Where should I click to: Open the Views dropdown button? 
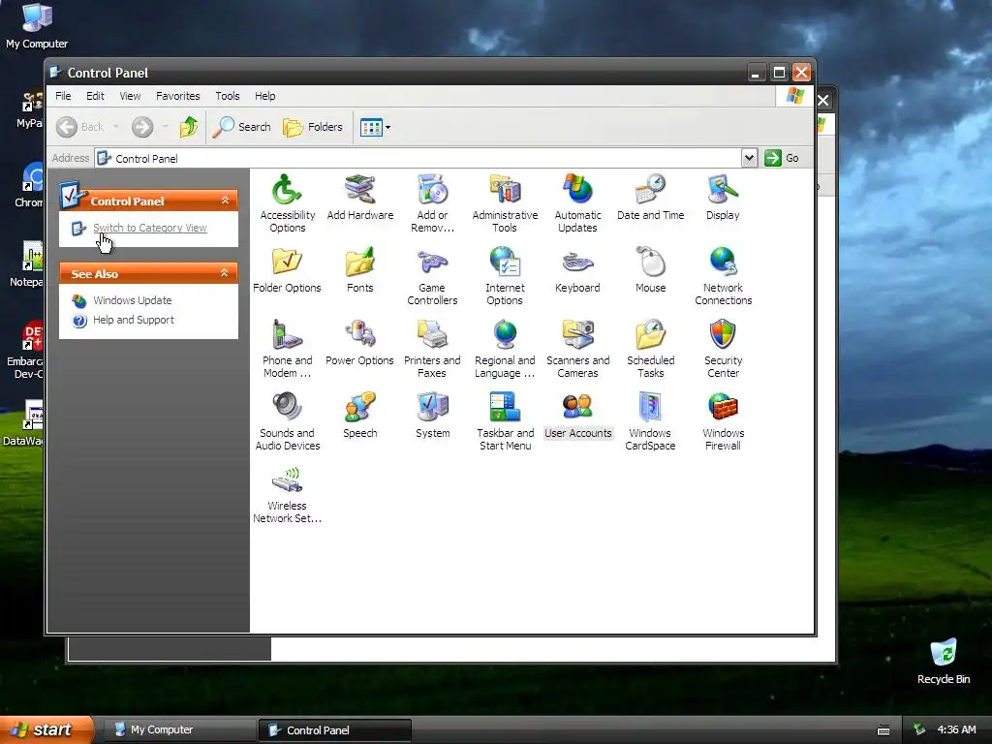click(375, 127)
